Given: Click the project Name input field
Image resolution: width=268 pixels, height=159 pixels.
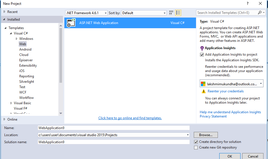Looking at the screenshot, I should click(x=114, y=128).
